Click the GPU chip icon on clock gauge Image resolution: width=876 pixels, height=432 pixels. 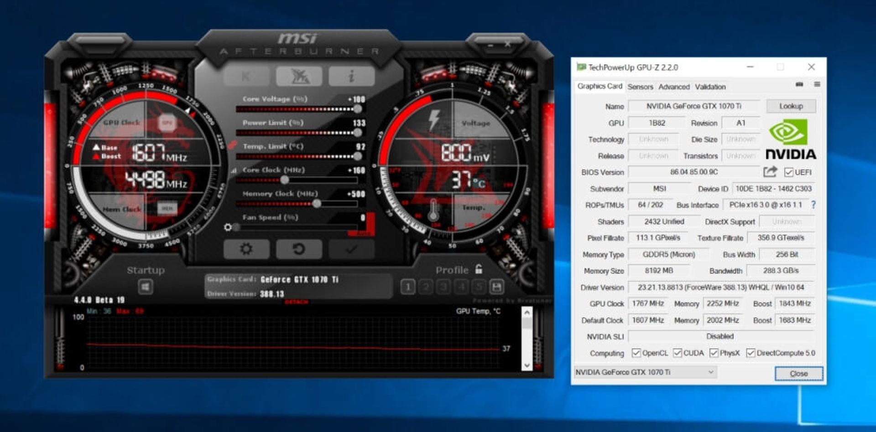pos(167,123)
